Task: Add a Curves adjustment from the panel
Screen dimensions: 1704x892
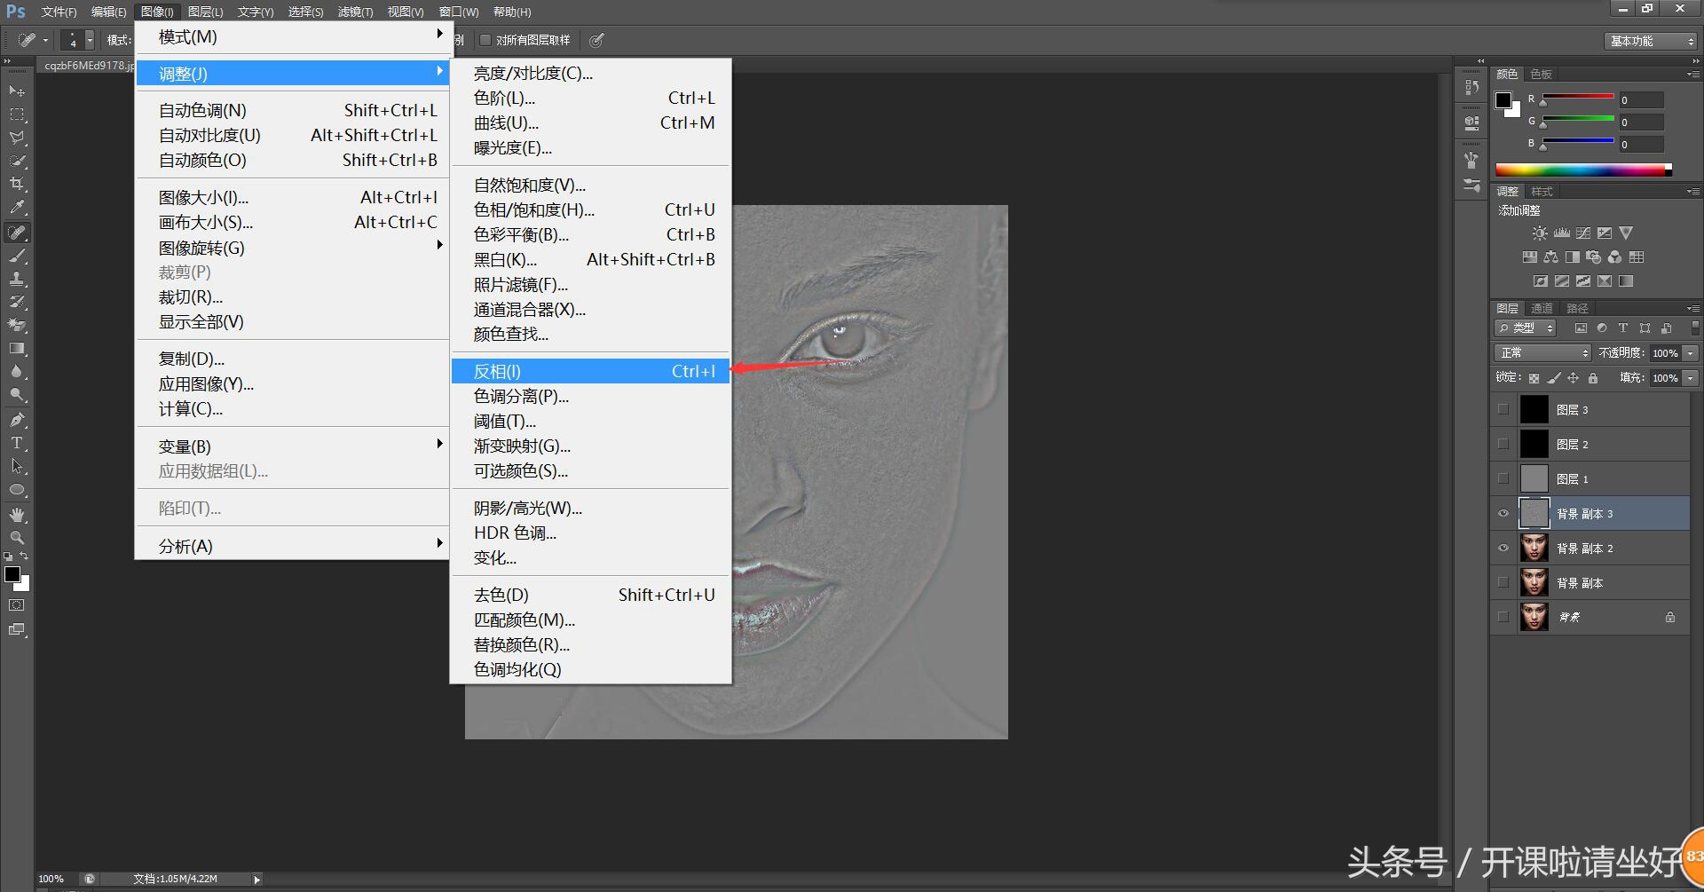Action: (1583, 233)
